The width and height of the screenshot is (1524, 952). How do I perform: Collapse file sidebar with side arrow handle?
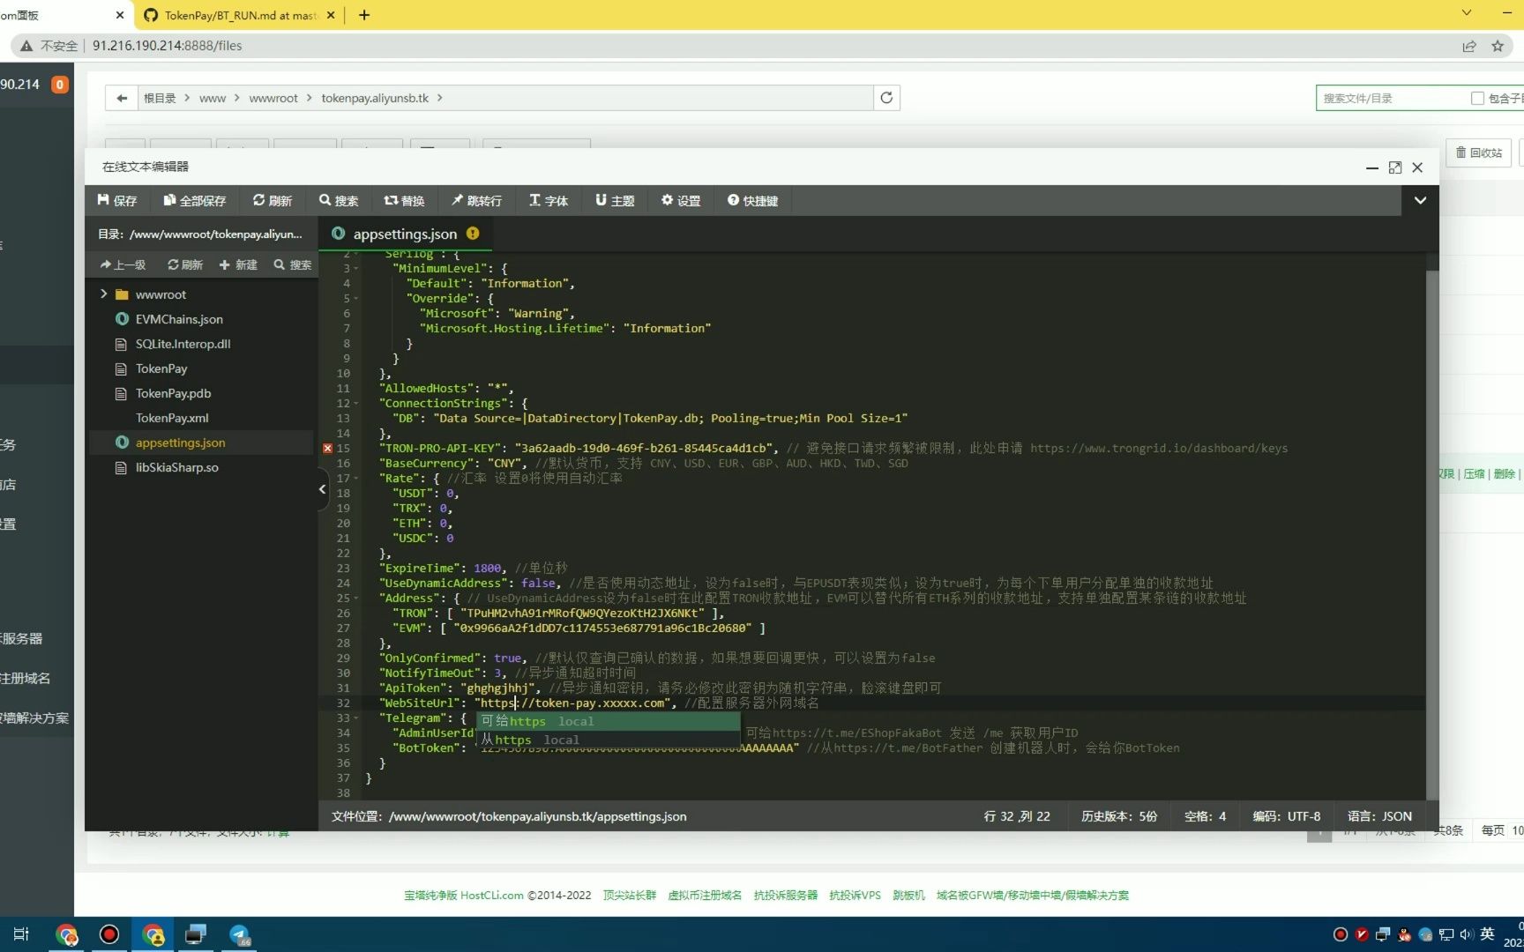(322, 488)
